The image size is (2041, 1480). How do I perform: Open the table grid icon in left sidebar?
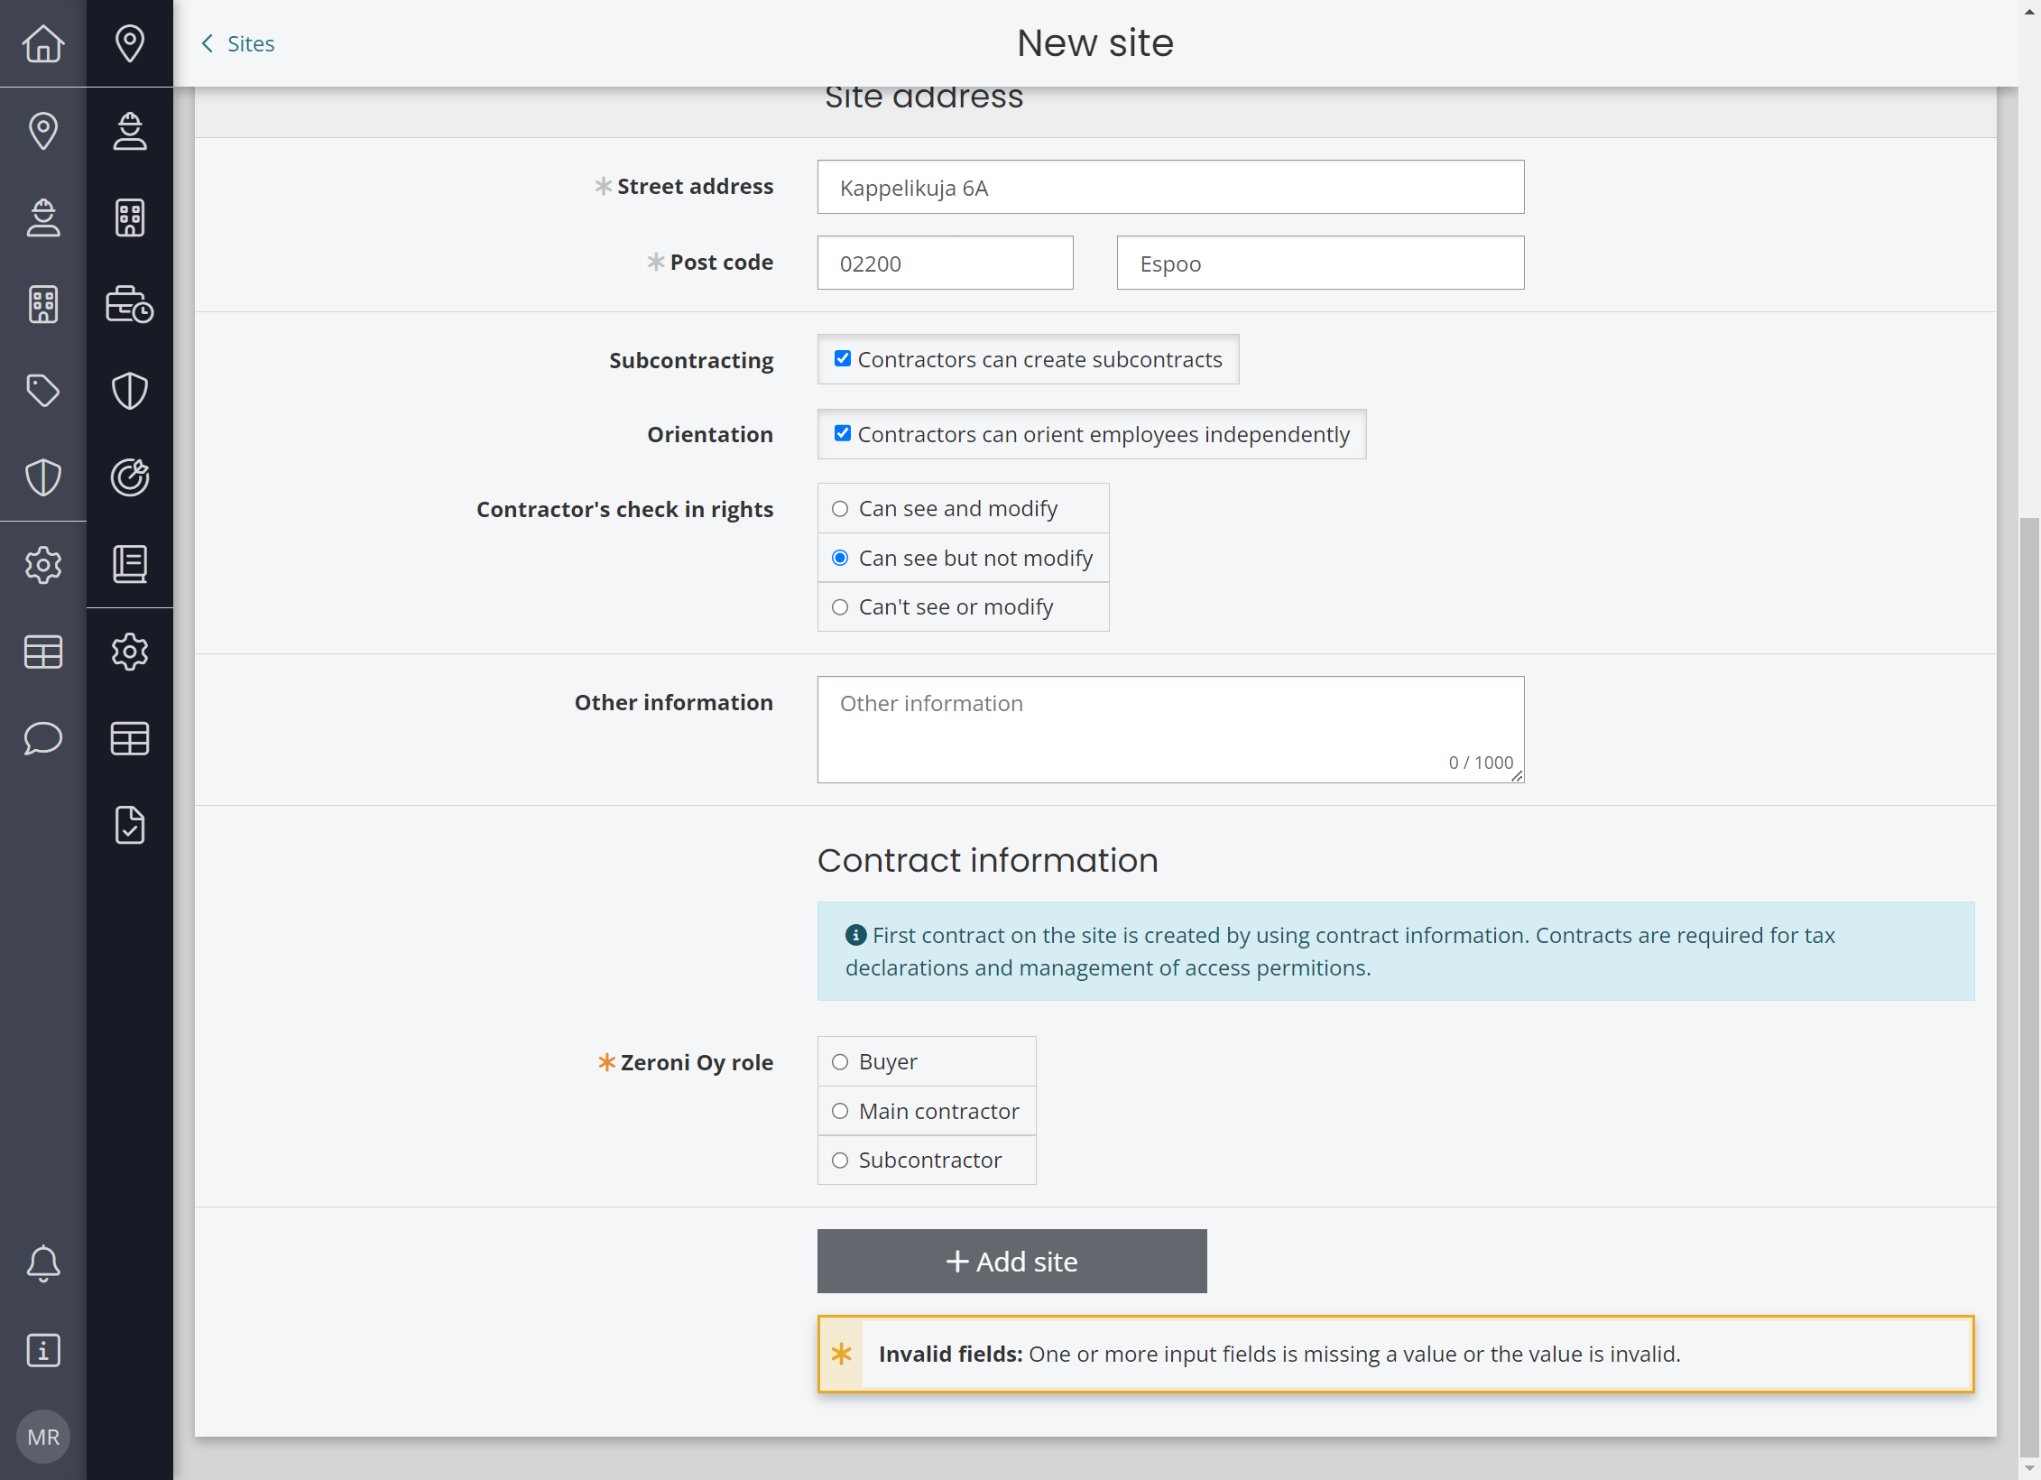click(43, 652)
